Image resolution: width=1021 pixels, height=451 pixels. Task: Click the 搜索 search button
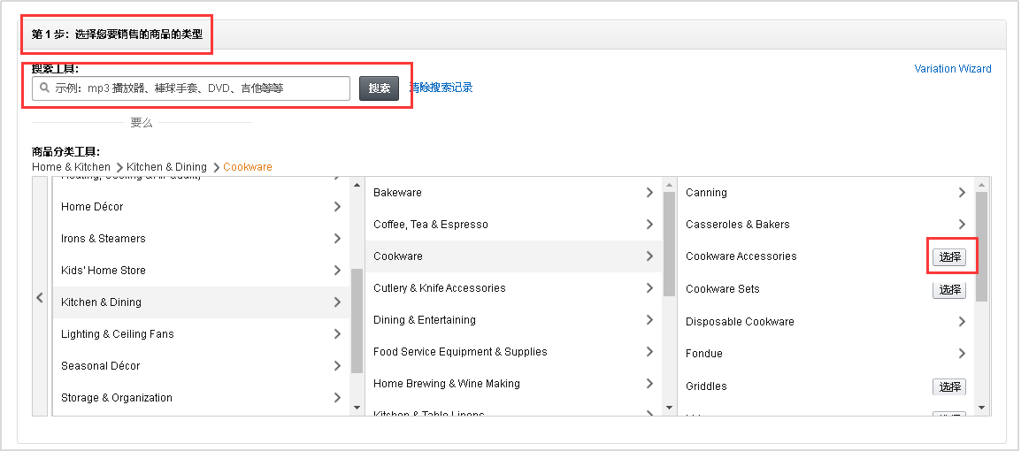click(379, 88)
